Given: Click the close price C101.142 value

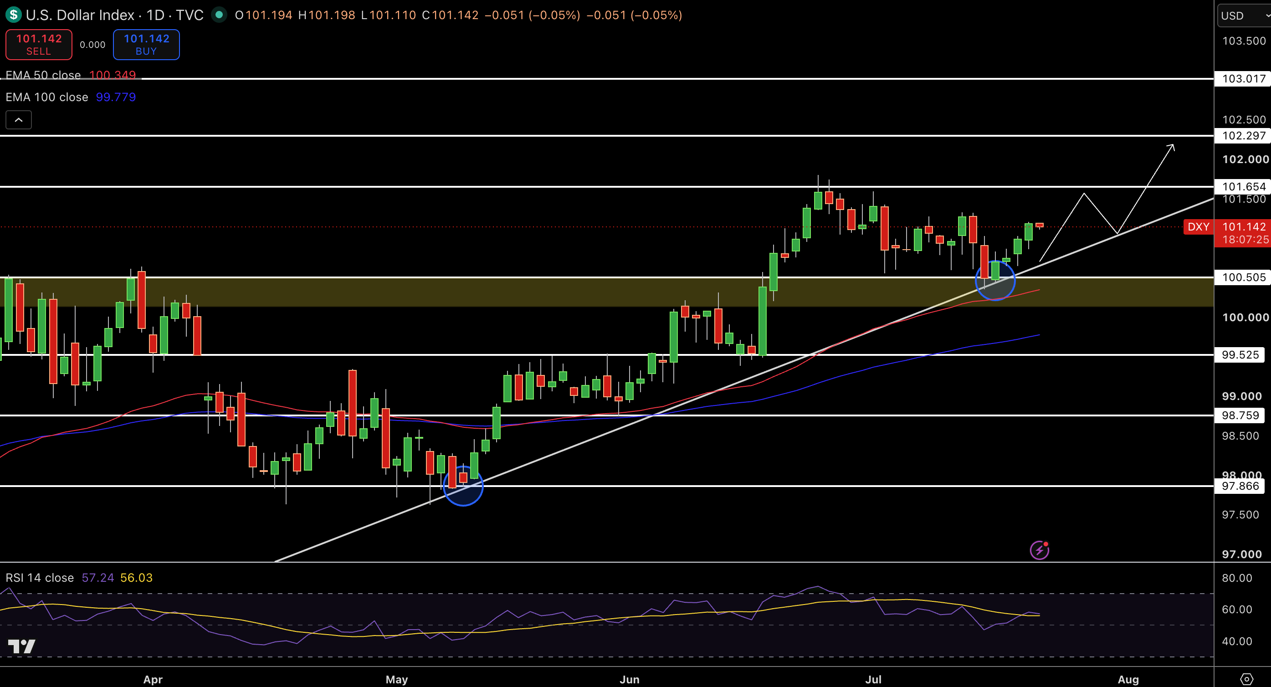Looking at the screenshot, I should (450, 15).
